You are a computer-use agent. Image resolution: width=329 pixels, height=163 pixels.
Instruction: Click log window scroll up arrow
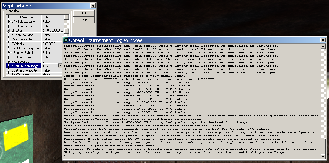pyautogui.click(x=323, y=46)
